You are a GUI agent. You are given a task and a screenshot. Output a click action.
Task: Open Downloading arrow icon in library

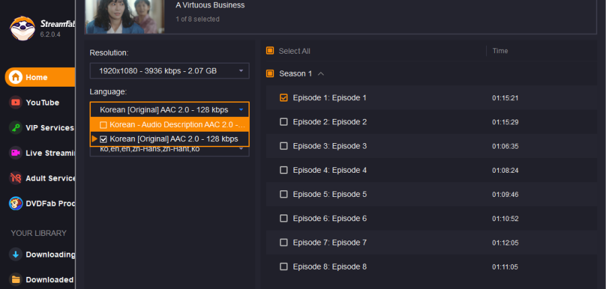point(15,255)
